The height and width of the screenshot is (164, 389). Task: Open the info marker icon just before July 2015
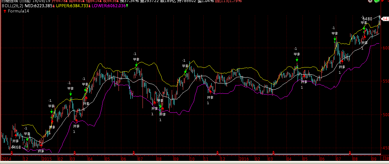(134, 153)
